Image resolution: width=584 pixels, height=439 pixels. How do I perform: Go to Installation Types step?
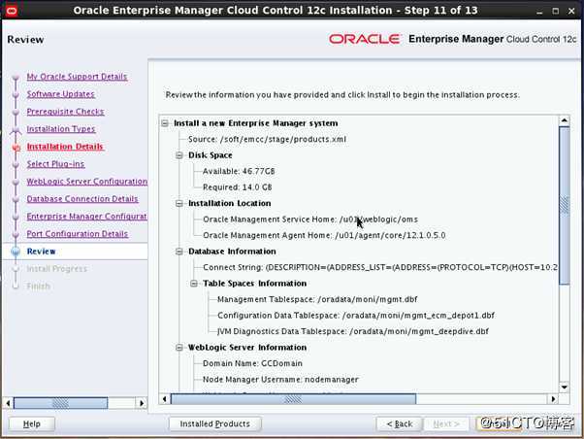pos(61,129)
